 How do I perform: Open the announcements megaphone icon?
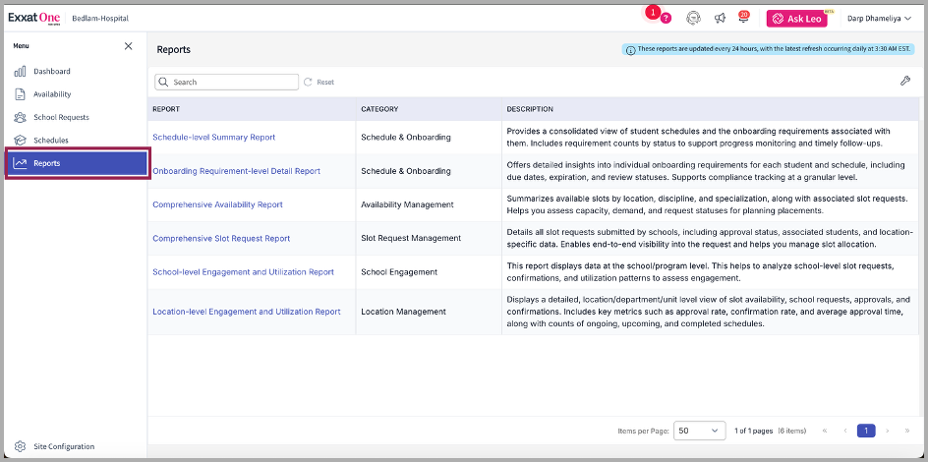[720, 18]
